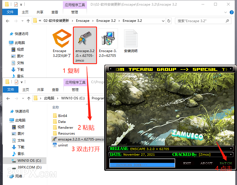Click the ABOUT button in the patcher
This screenshot has height=185, width=237.
tap(206, 163)
